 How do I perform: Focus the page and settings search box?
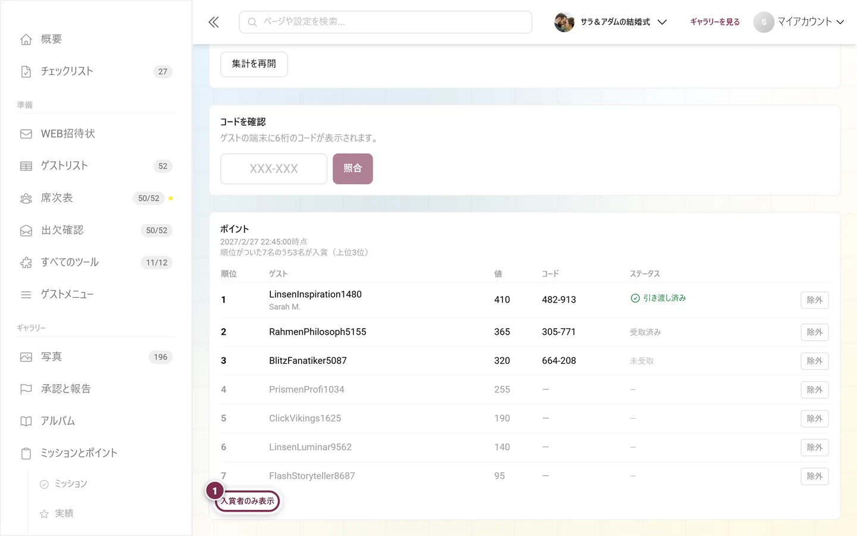(386, 22)
